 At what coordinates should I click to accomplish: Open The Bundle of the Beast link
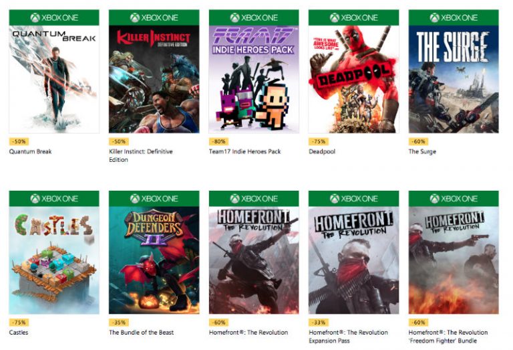pos(142,333)
